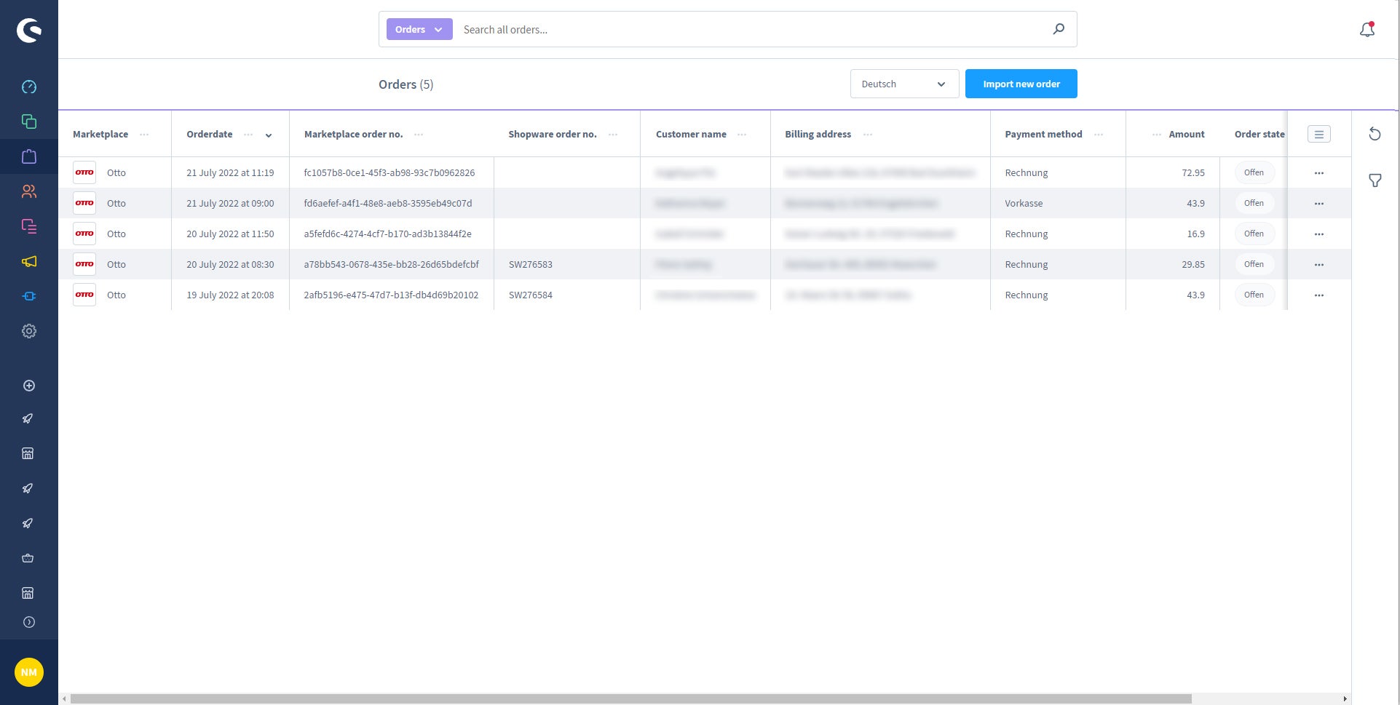The image size is (1400, 705).
Task: Open Payment method column options
Action: [x=1099, y=135]
